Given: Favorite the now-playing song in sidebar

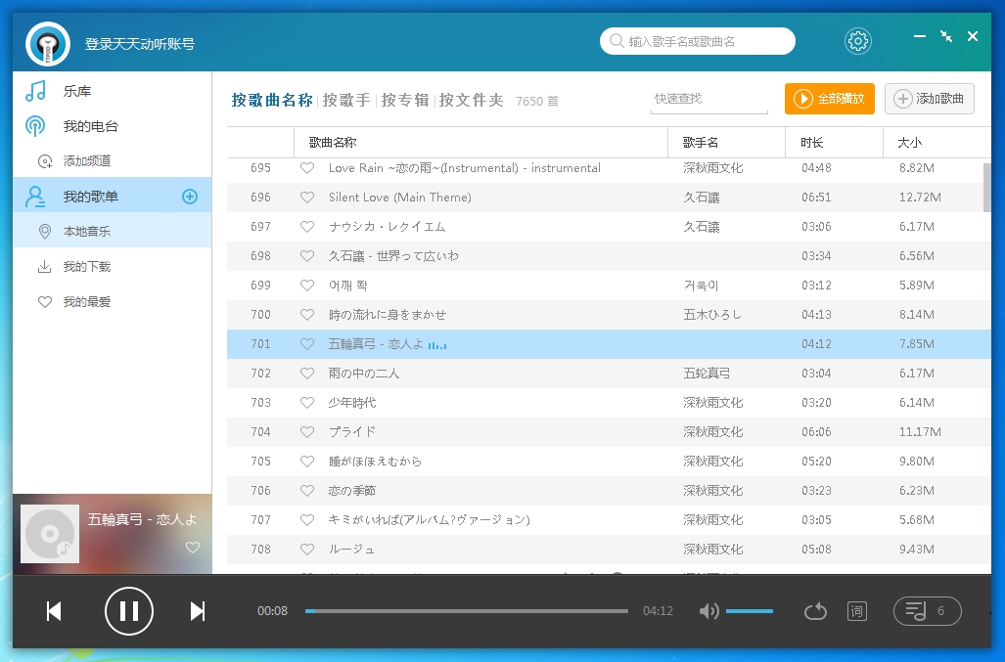Looking at the screenshot, I should [x=192, y=548].
